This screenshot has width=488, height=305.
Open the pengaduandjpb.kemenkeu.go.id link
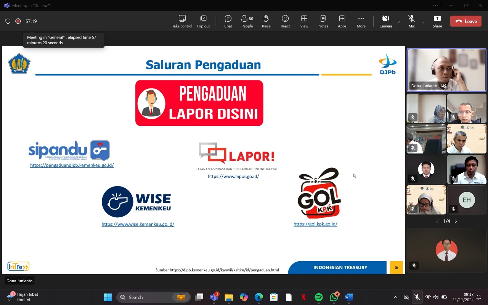coord(72,165)
